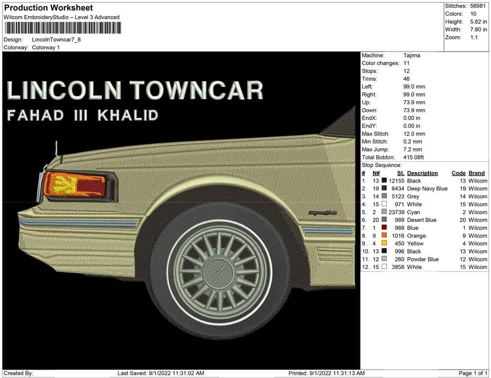Click the Max Jump value '7.2 mm'
This screenshot has width=491, height=378.
point(413,149)
